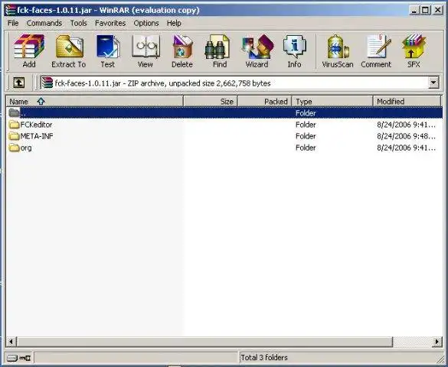Open the Tools menu

(x=79, y=23)
